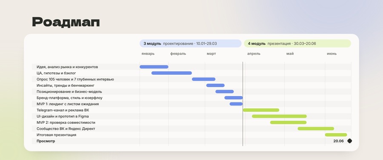383x160 pixels.
Task: Select the '4 модуль презентация' header pill
Action: point(297,43)
